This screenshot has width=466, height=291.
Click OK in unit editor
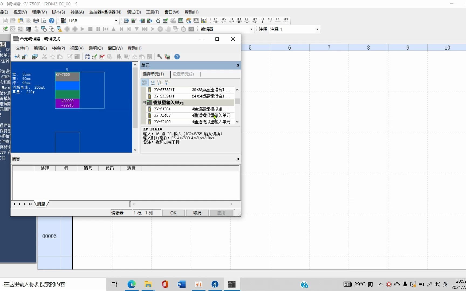pos(173,213)
